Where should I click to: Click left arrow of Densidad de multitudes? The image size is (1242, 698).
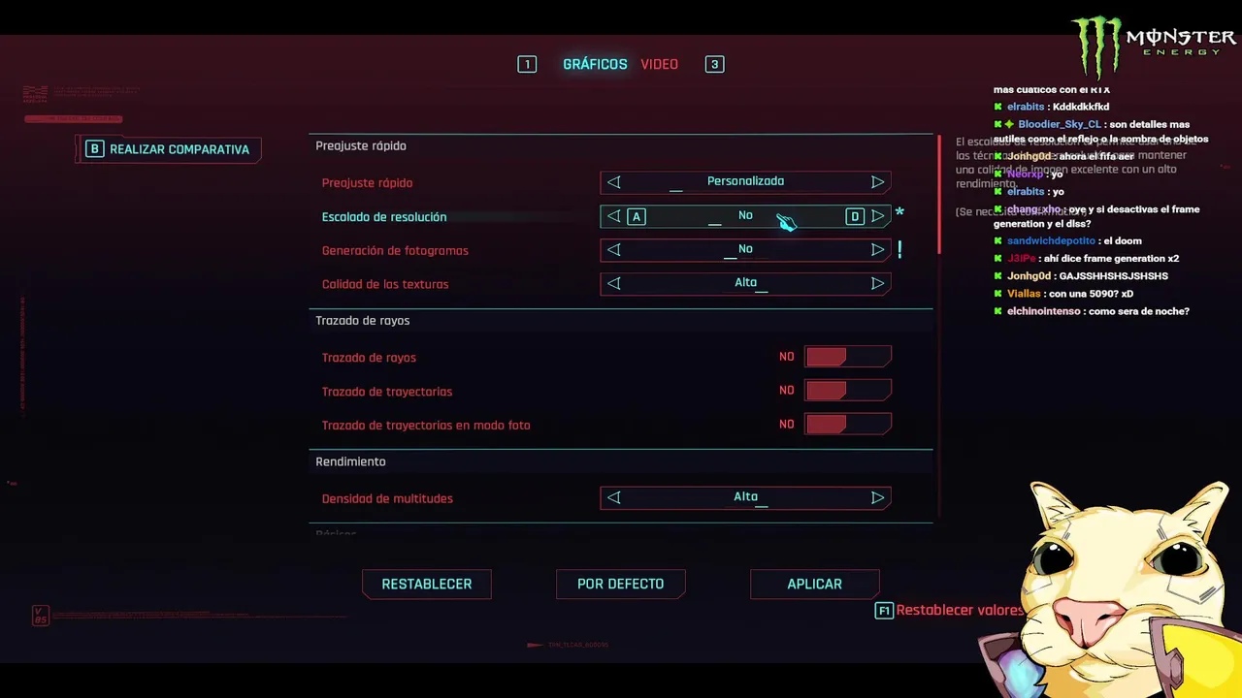coord(613,497)
